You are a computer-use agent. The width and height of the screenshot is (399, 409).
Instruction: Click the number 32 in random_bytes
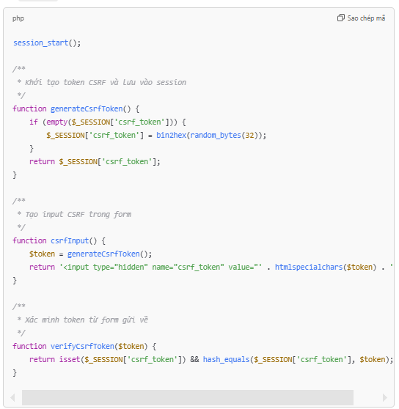pyautogui.click(x=249, y=136)
